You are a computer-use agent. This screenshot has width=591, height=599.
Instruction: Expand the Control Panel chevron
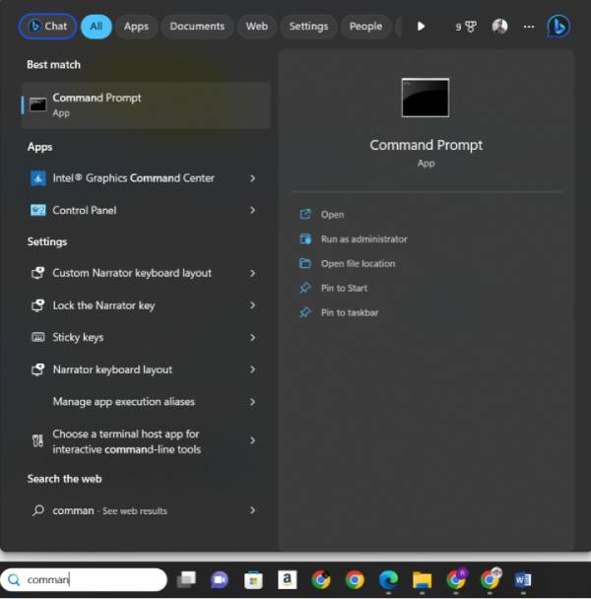pos(252,210)
